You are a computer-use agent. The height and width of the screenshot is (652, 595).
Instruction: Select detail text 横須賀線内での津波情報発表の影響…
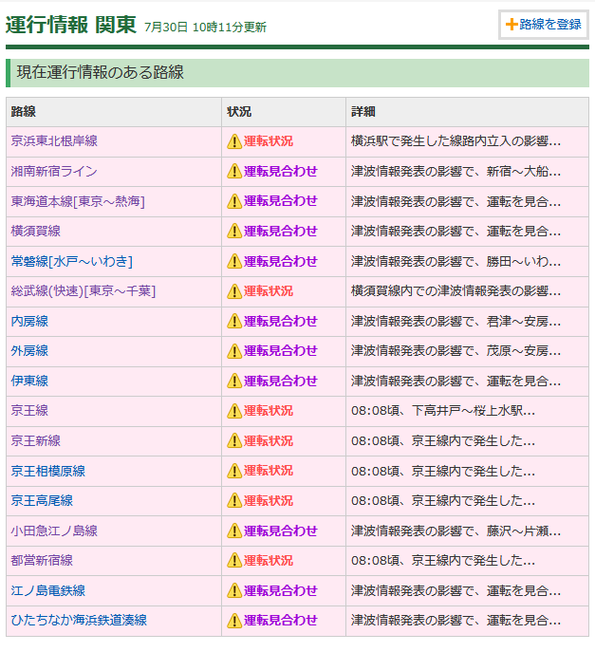click(x=456, y=291)
